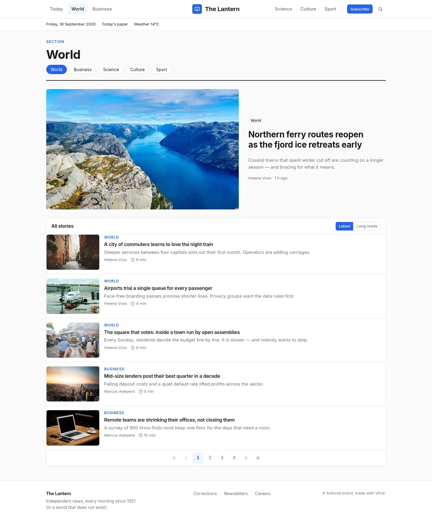Open the alley thumbnail of night train story
432x520 pixels.
[x=73, y=252]
